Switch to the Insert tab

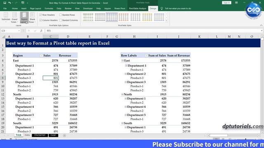(x=24, y=8)
